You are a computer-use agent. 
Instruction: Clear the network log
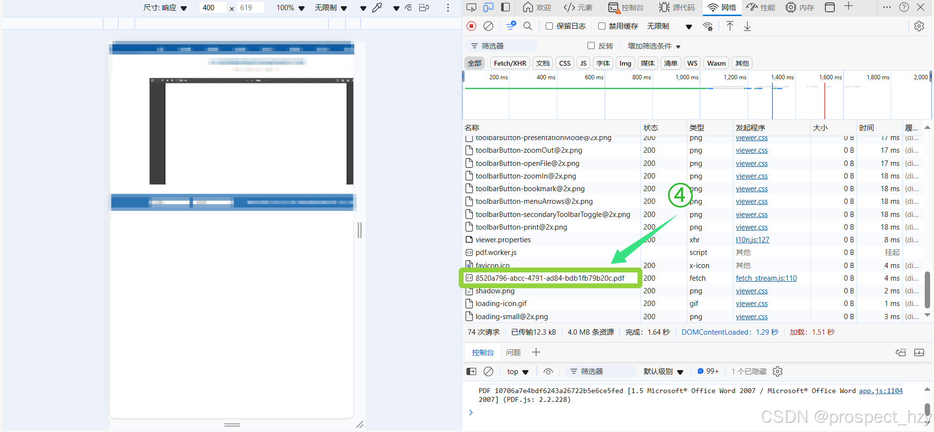tap(488, 26)
